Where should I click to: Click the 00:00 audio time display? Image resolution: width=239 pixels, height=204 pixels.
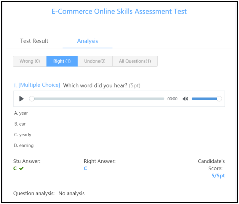click(172, 99)
